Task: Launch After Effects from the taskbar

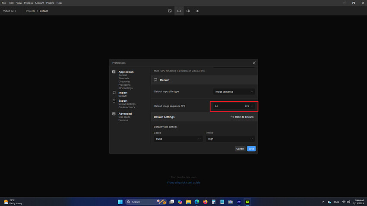Action: (x=239, y=202)
